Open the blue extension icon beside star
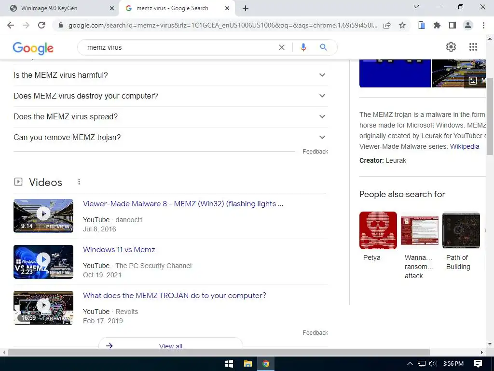The width and height of the screenshot is (494, 371). [x=422, y=25]
